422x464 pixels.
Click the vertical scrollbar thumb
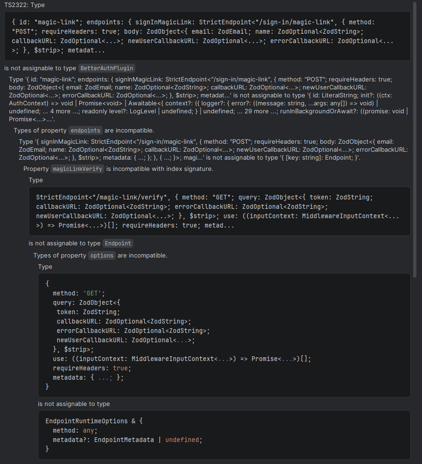415,136
